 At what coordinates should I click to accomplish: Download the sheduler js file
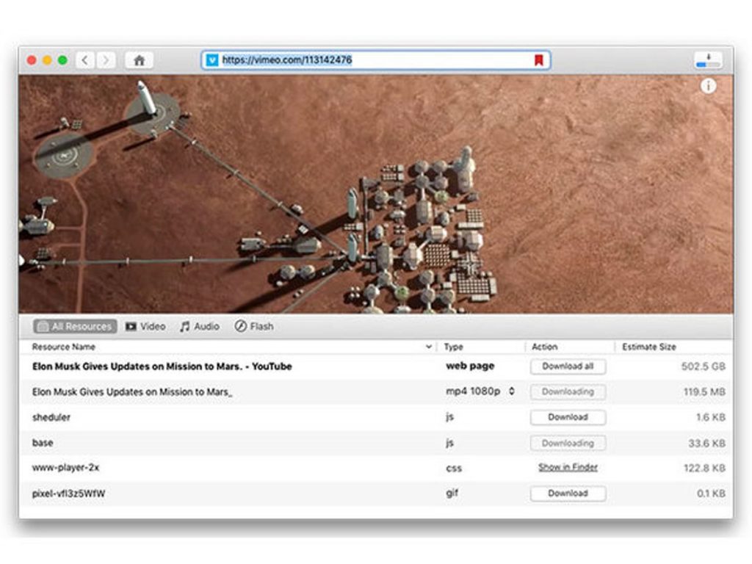click(x=568, y=417)
